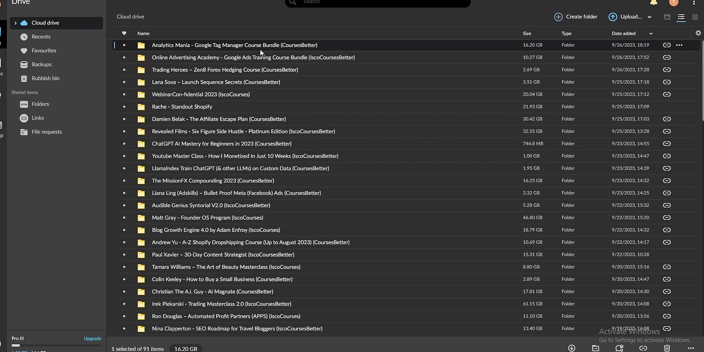Click the Upgrade link
The width and height of the screenshot is (704, 352).
click(92, 338)
